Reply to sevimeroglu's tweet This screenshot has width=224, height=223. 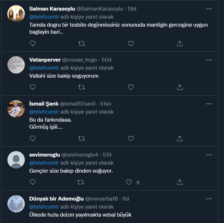pyautogui.click(x=33, y=182)
